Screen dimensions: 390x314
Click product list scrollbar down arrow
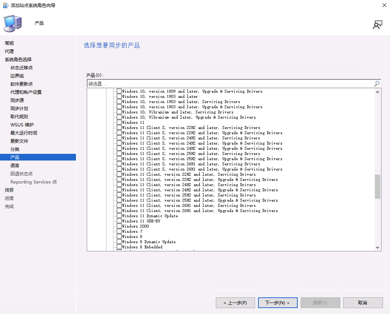coord(377,248)
